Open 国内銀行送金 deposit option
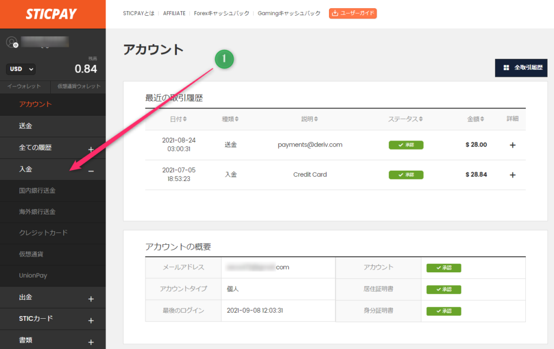Image resolution: width=554 pixels, height=349 pixels. (52, 191)
